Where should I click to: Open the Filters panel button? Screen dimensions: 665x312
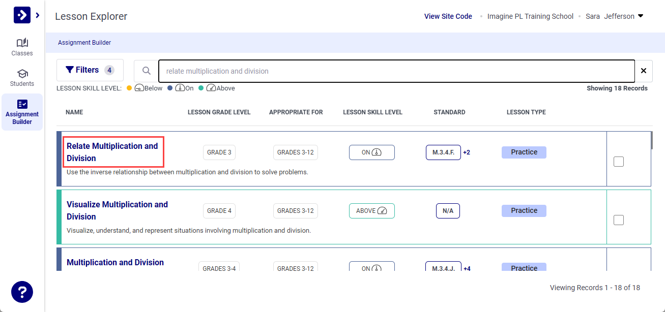point(90,70)
